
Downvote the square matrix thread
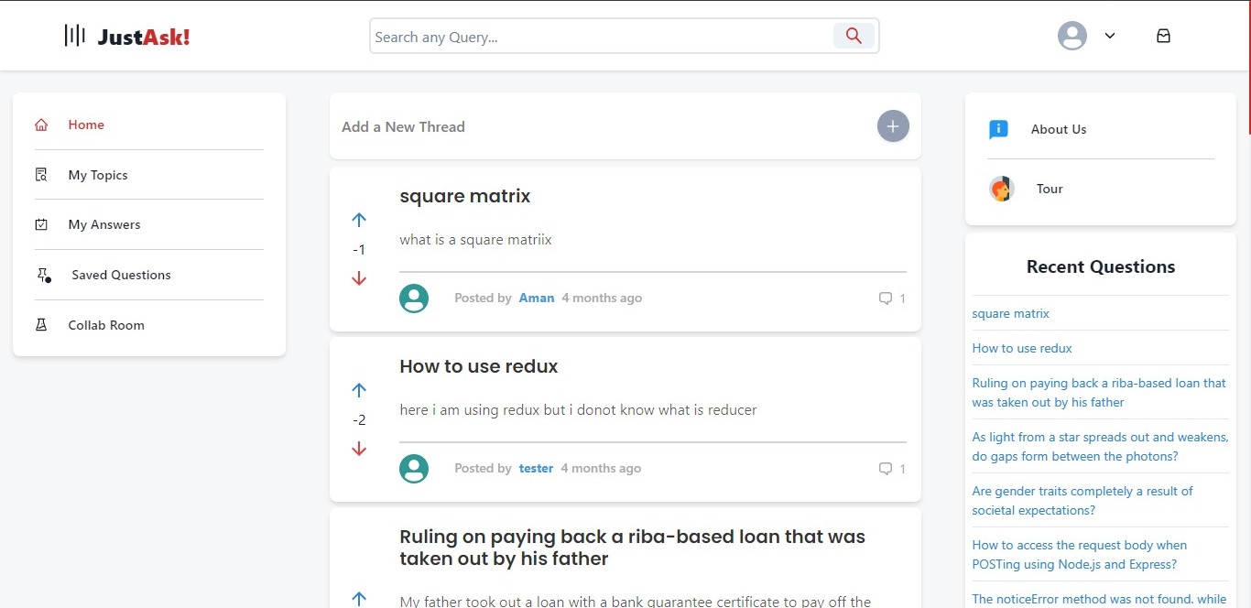(x=359, y=278)
